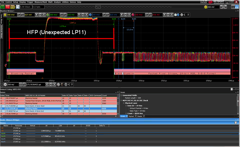
Task: Switch to the Header tab
Action: pos(140,116)
